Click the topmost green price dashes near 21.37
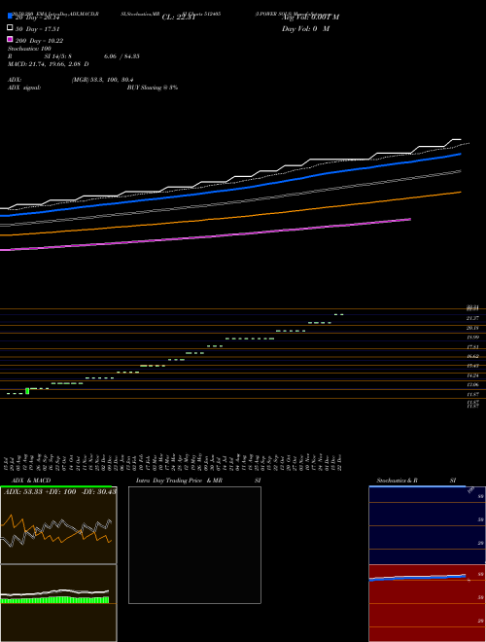This screenshot has height=642, width=486. click(338, 314)
